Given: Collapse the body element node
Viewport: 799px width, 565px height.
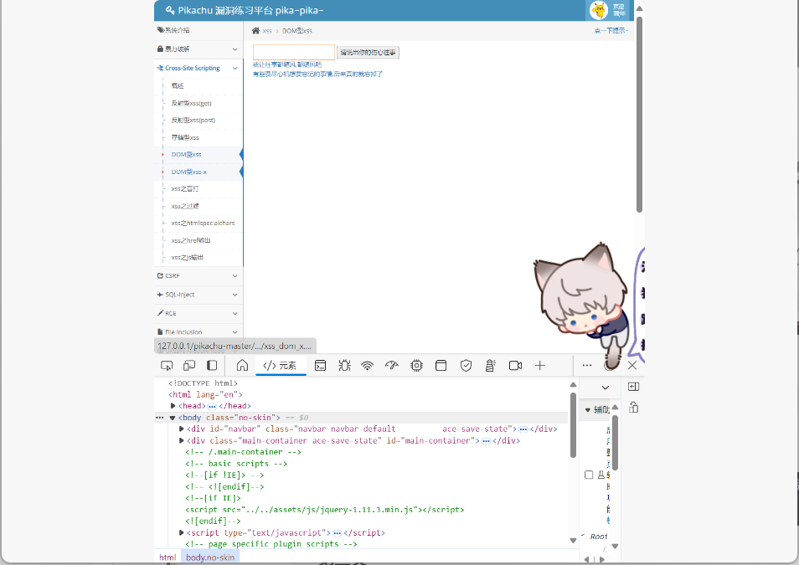Looking at the screenshot, I should (x=173, y=418).
